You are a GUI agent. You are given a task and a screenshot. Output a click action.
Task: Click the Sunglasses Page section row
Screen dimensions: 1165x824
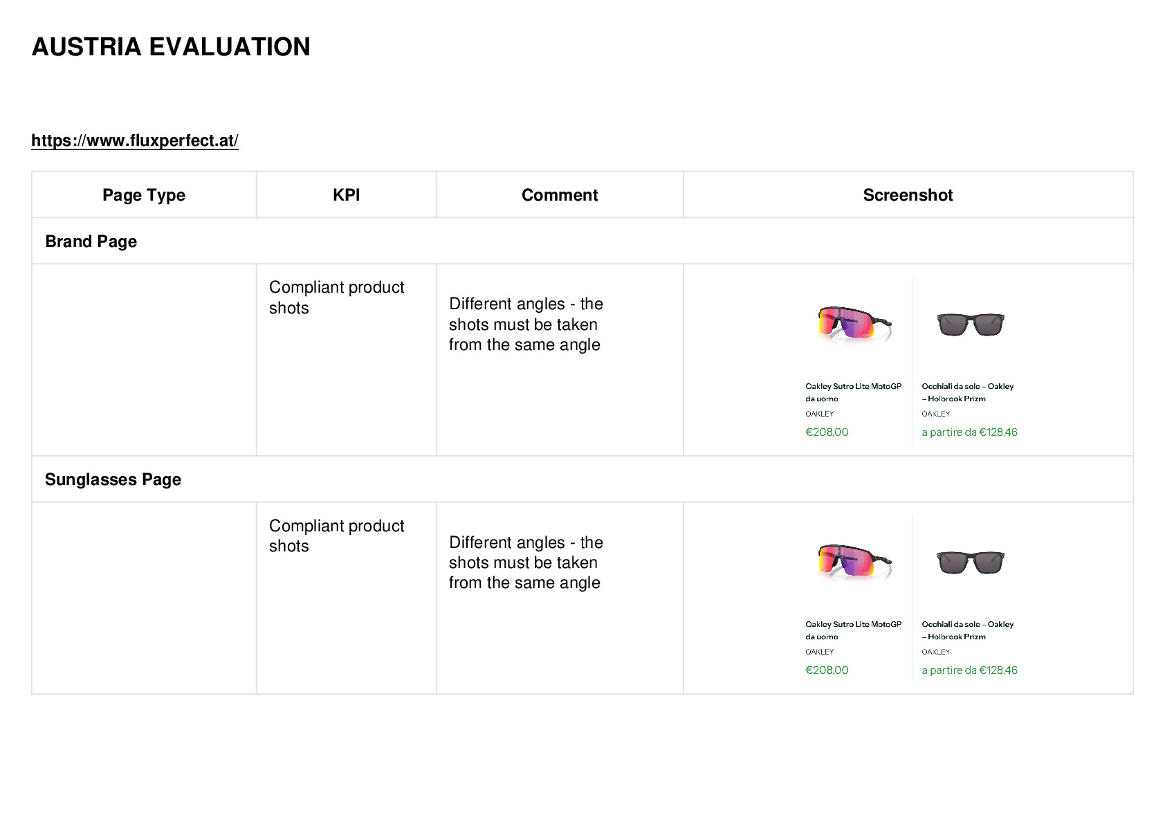tap(582, 479)
